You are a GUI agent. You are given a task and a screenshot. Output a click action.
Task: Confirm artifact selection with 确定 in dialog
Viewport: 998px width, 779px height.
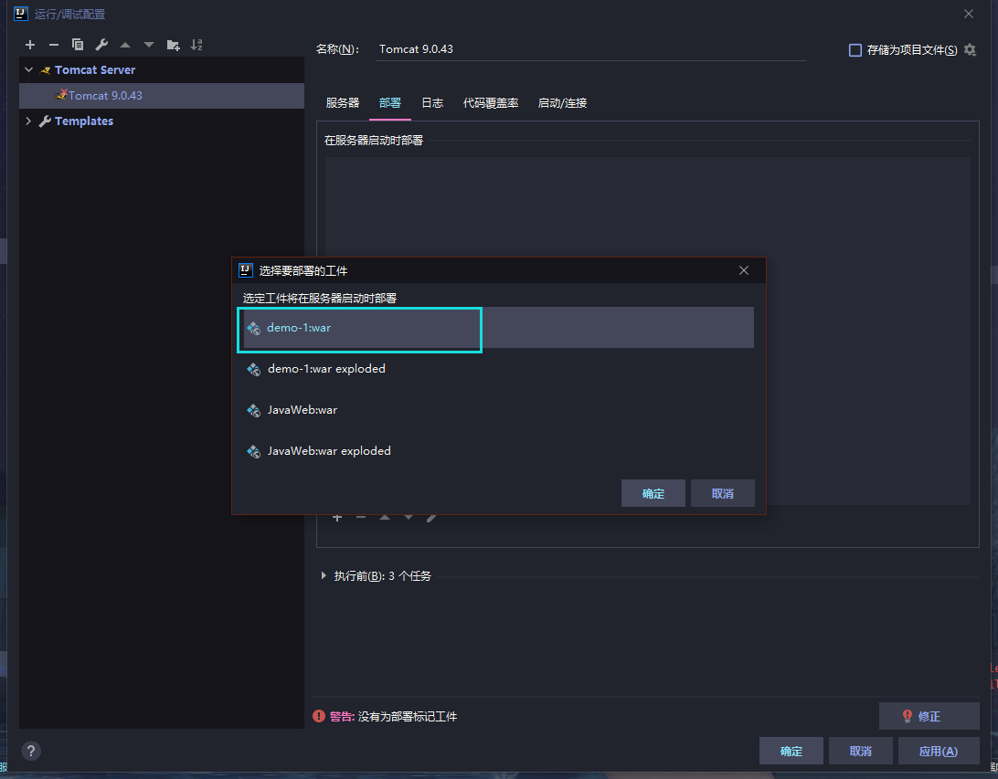[x=653, y=493]
